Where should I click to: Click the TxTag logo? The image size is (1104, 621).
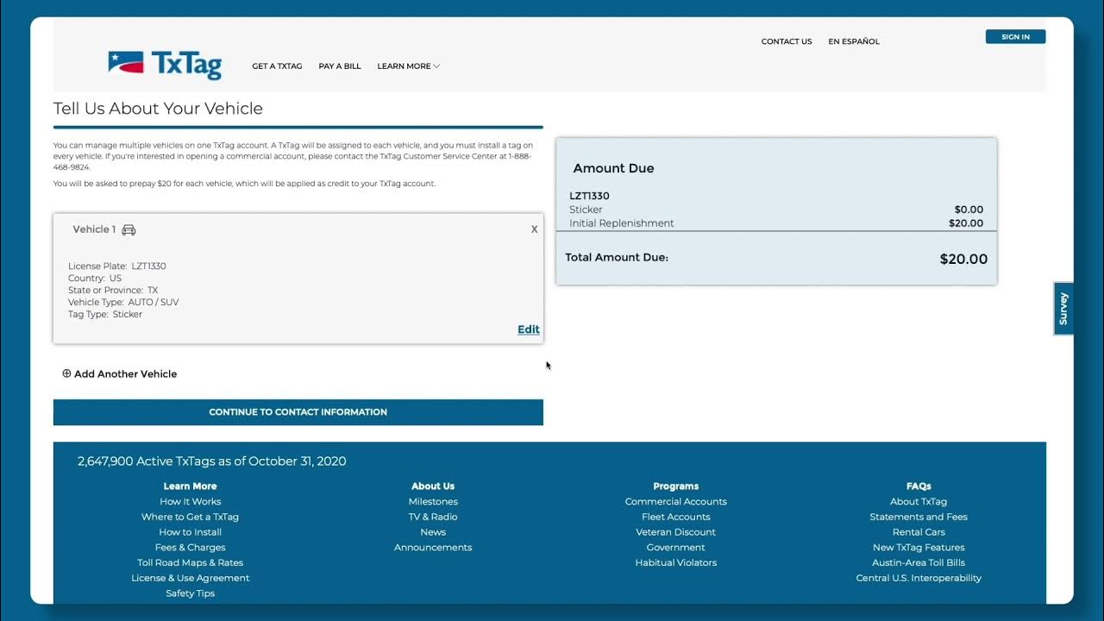(x=165, y=65)
